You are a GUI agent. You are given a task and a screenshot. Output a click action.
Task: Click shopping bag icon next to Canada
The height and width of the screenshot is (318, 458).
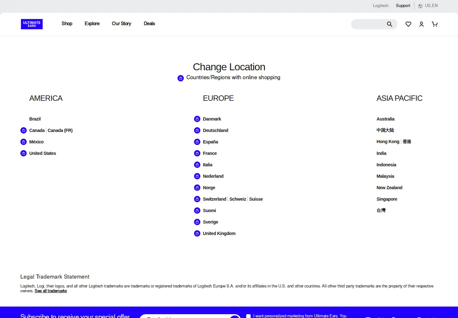point(24,130)
